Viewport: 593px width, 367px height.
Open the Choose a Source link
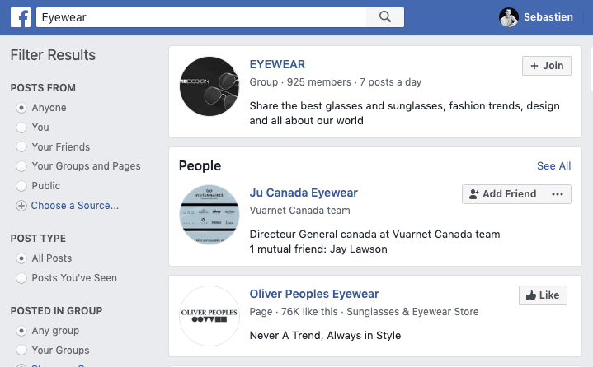[75, 206]
